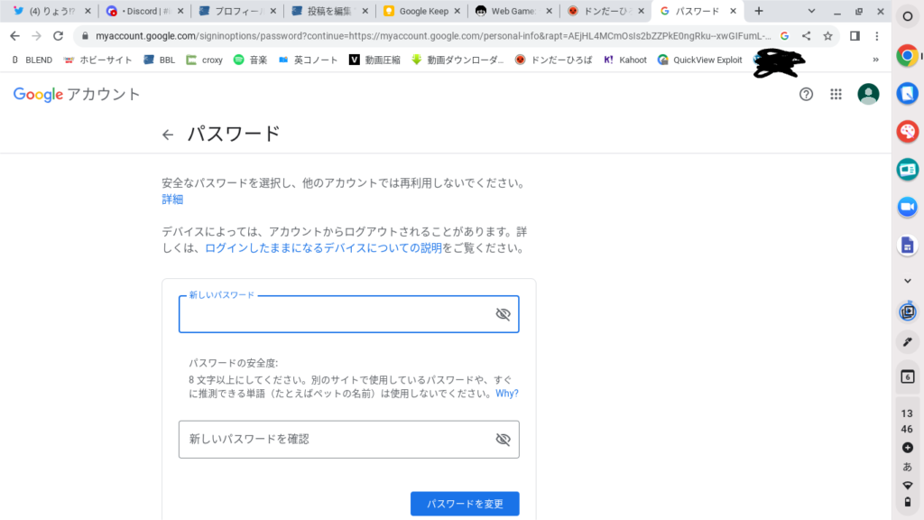
Task: Open the Chrome three-dot menu
Action: click(x=877, y=36)
